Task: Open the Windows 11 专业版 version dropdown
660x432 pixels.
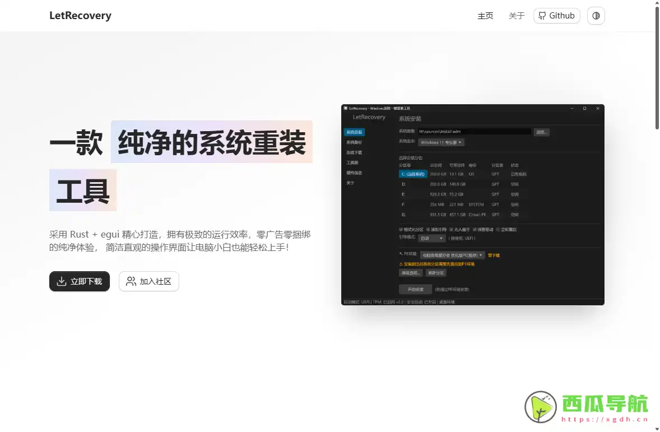Action: (441, 142)
